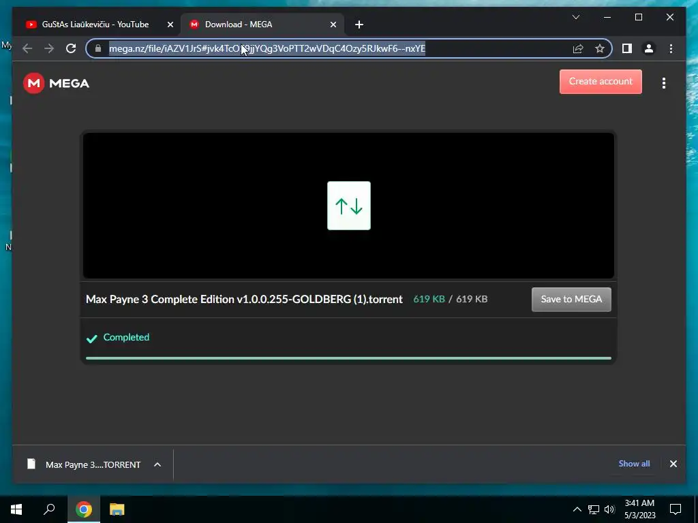The height and width of the screenshot is (523, 698).
Task: Click the MEGA logo
Action: 56,83
